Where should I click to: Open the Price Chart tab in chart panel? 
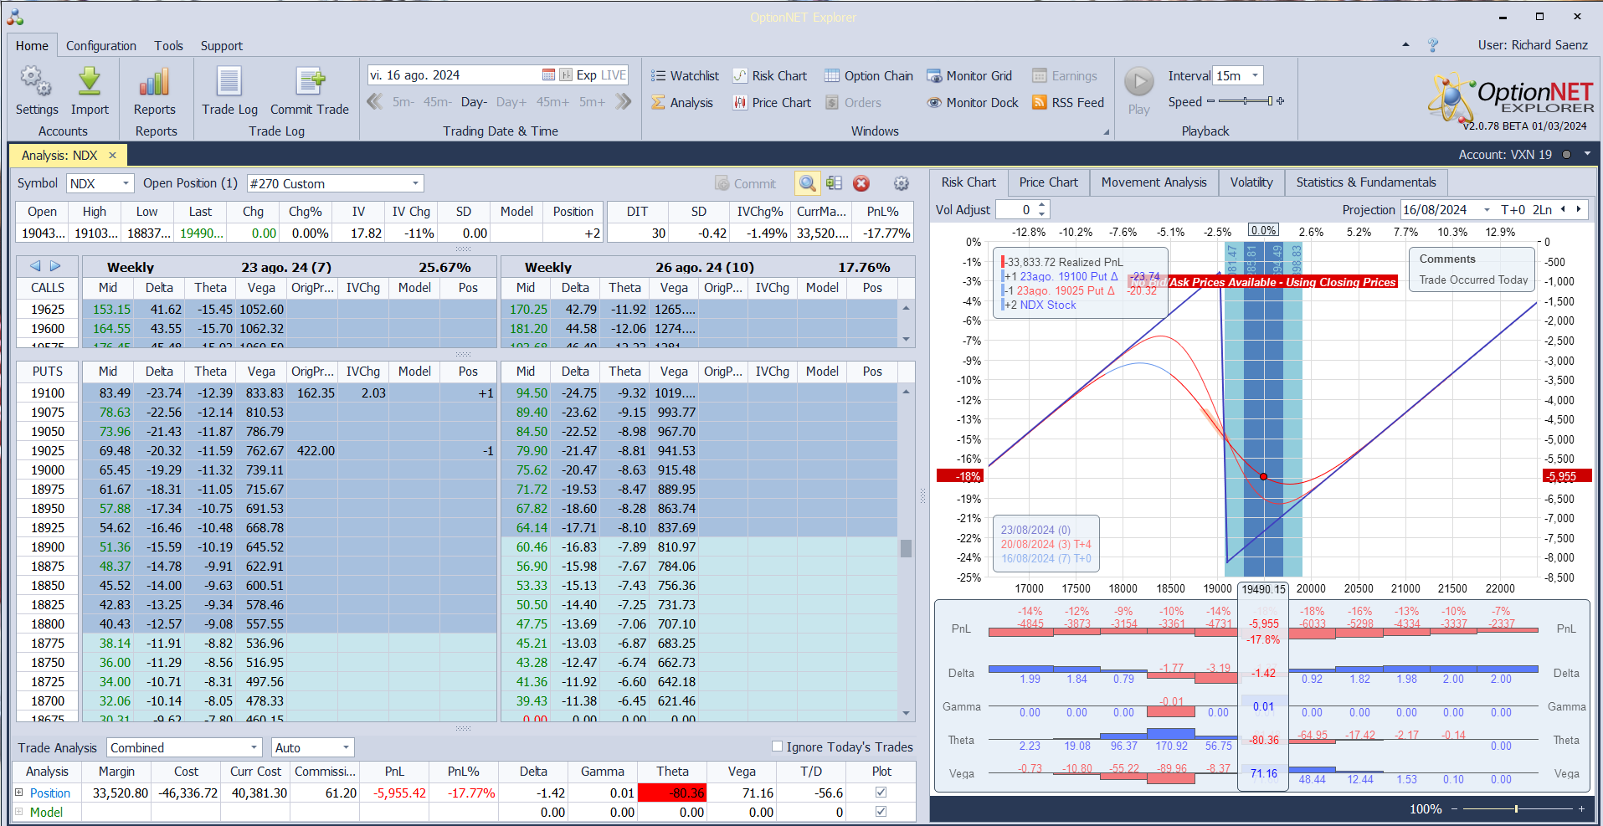pyautogui.click(x=1048, y=182)
